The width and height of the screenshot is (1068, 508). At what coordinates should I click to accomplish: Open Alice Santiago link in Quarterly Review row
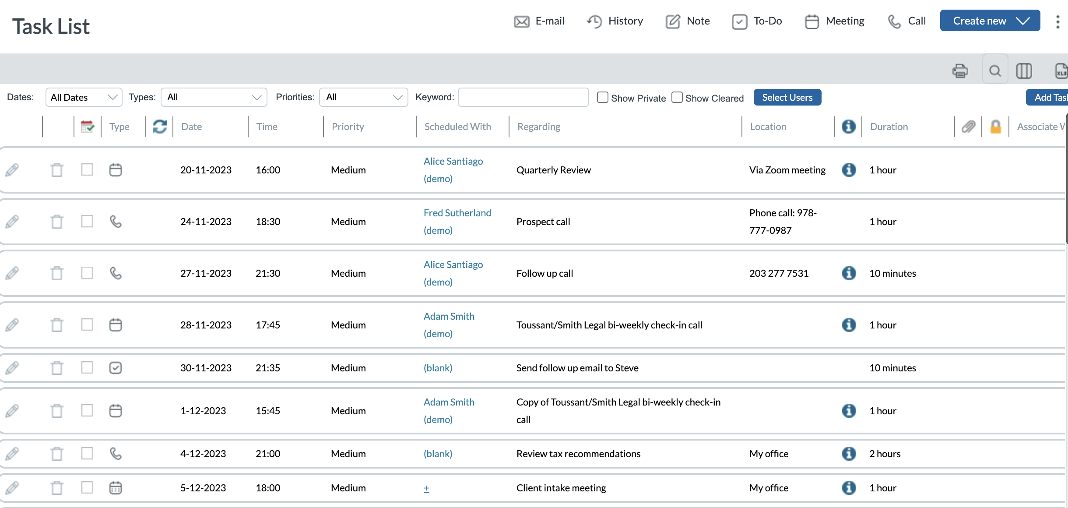pos(453,170)
